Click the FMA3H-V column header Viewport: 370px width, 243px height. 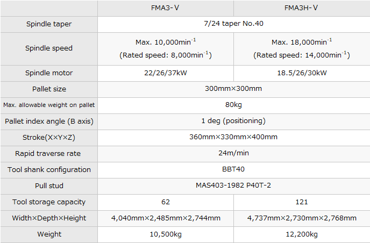coord(301,8)
